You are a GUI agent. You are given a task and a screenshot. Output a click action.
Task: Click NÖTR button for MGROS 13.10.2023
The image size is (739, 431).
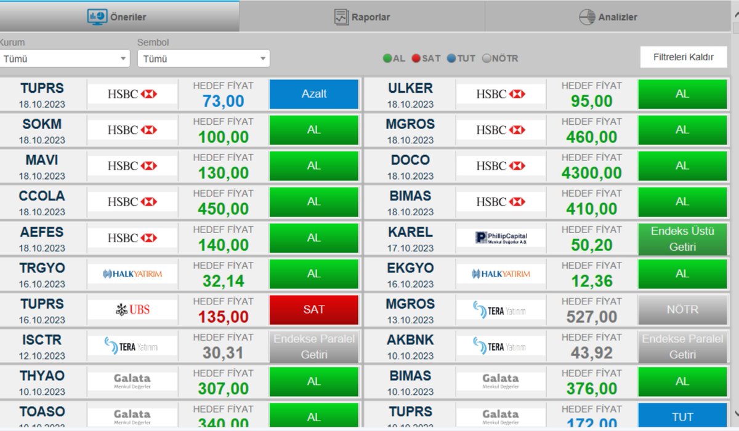[682, 310]
